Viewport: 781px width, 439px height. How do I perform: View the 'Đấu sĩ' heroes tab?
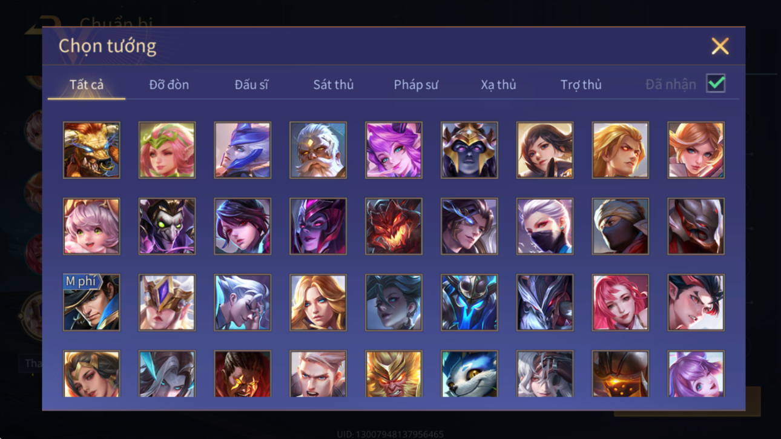(251, 85)
